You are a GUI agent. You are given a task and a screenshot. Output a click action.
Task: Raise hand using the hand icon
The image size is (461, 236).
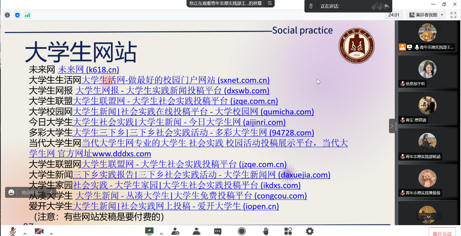point(266,231)
